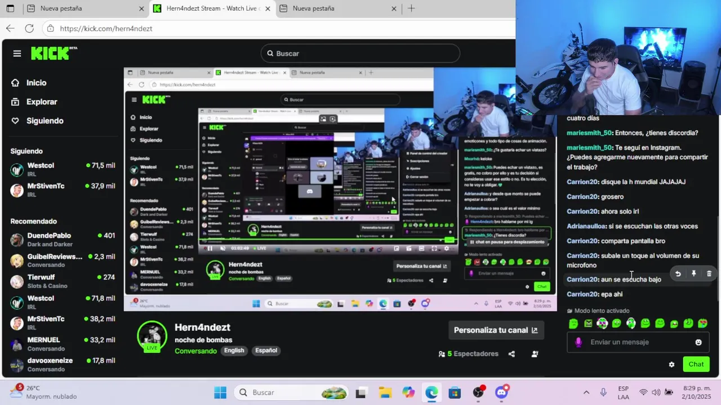Screen dimensions: 721x405
Task: Click the Buscar search field on Kick
Action: [x=360, y=53]
